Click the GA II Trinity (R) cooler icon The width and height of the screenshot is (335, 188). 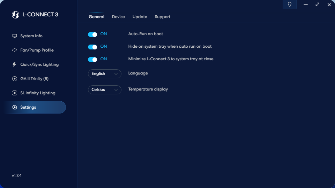coord(15,79)
